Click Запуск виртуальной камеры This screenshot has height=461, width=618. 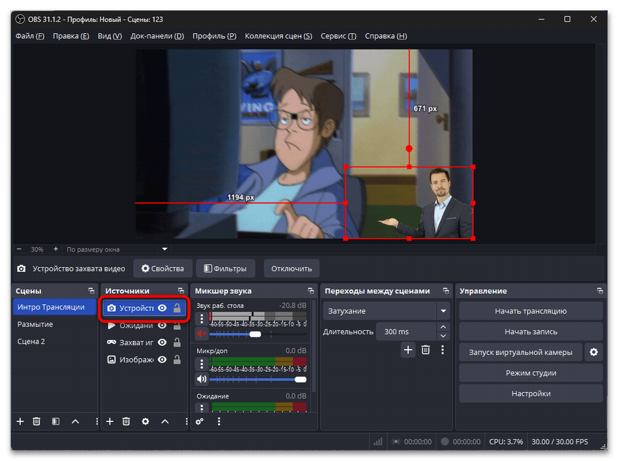tap(520, 352)
